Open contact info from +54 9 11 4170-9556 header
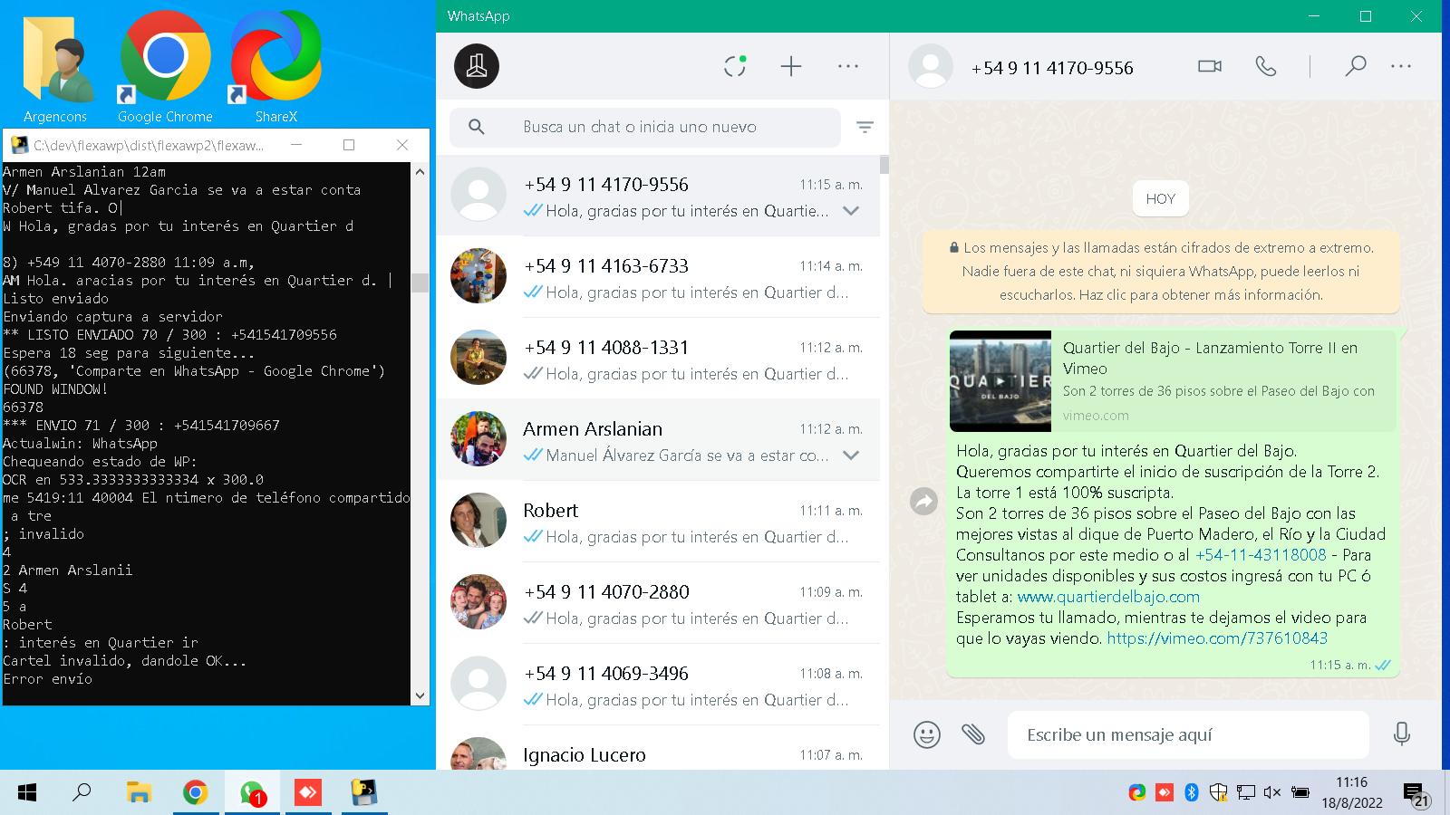 click(x=1052, y=68)
